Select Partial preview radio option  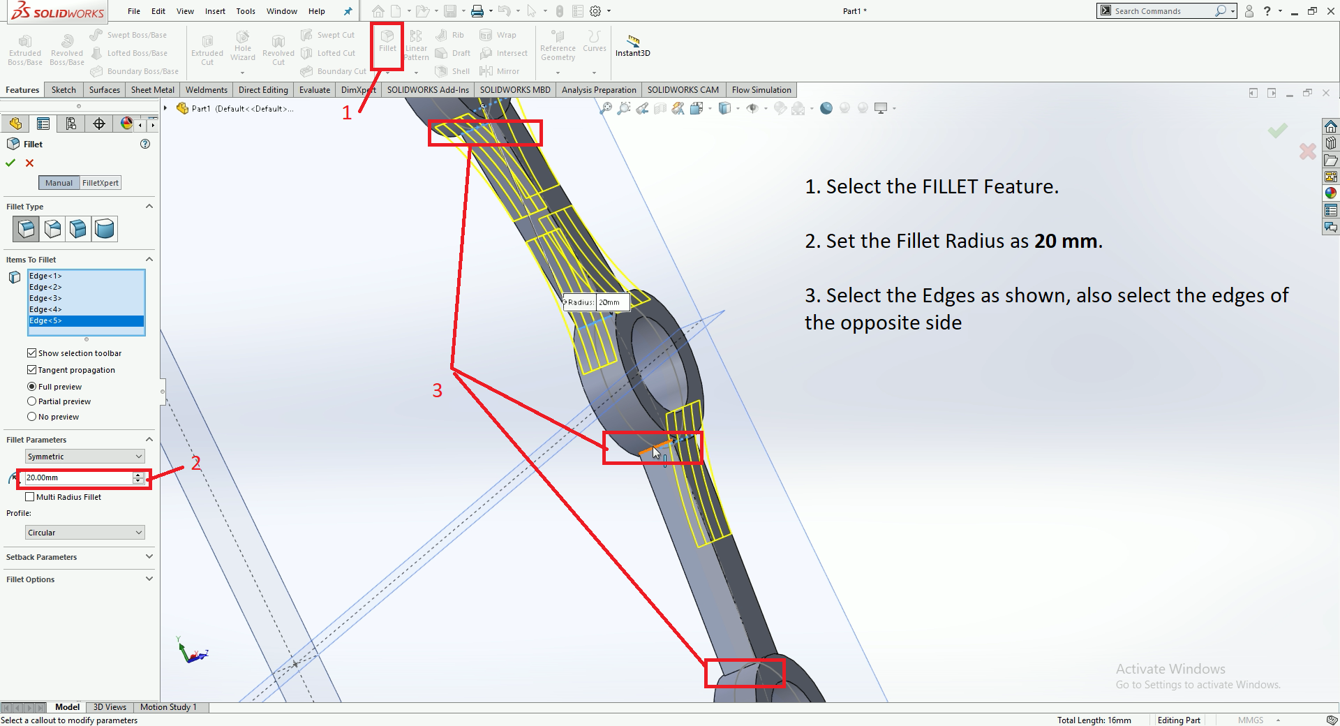[x=31, y=401]
